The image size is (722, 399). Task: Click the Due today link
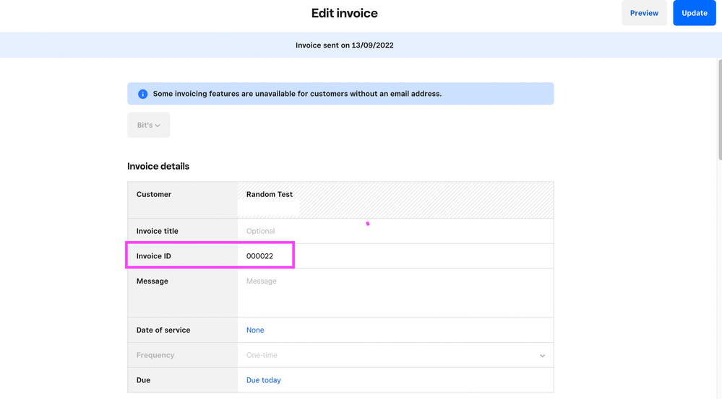tap(264, 380)
